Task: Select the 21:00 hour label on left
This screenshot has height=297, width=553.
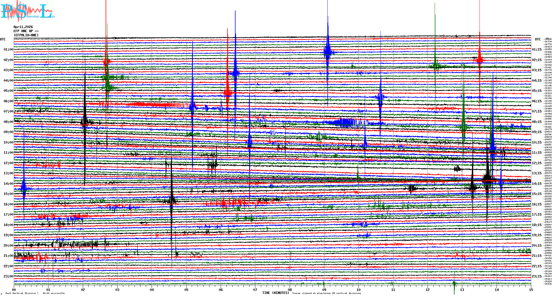Action: 8,256
